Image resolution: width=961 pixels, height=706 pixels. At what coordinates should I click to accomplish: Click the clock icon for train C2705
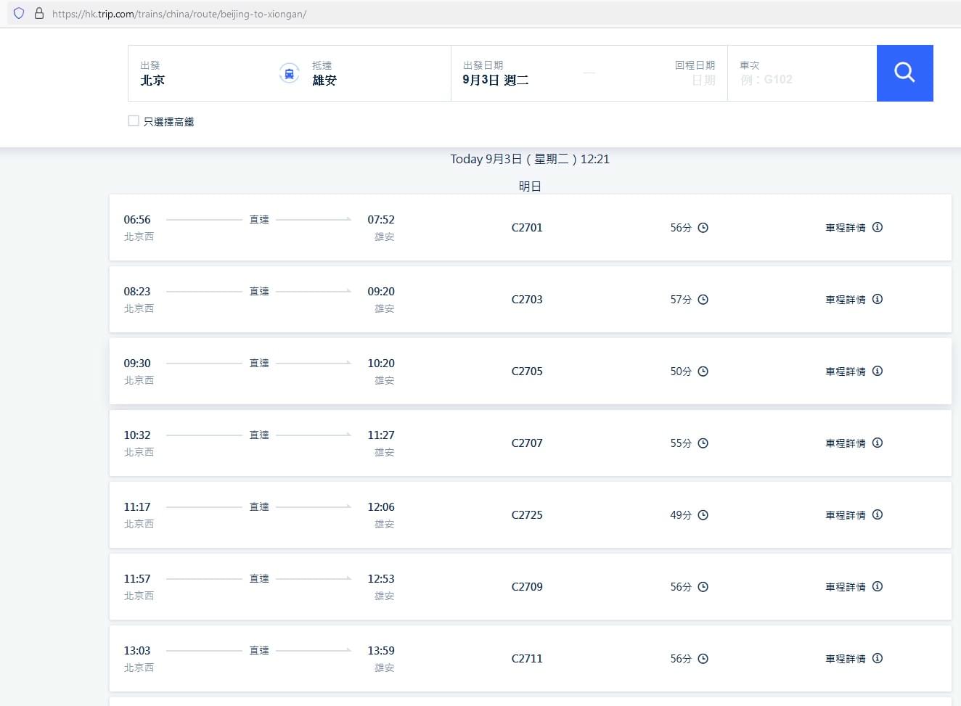pos(703,372)
